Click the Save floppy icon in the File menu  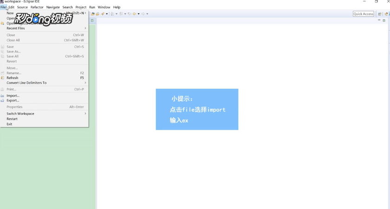pyautogui.click(x=2, y=47)
